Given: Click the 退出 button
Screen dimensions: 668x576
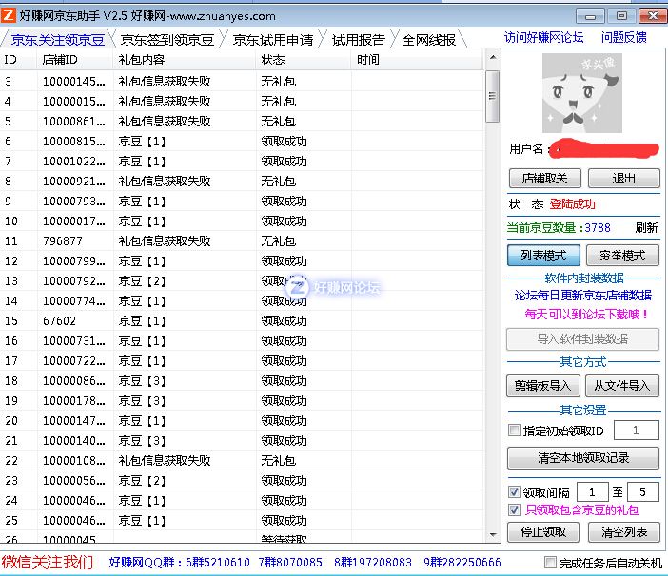Looking at the screenshot, I should 624,179.
